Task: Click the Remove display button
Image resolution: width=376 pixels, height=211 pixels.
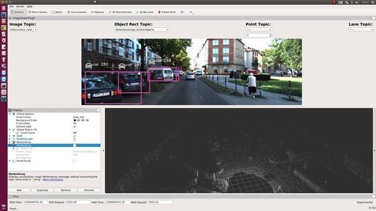Action: tap(66, 190)
